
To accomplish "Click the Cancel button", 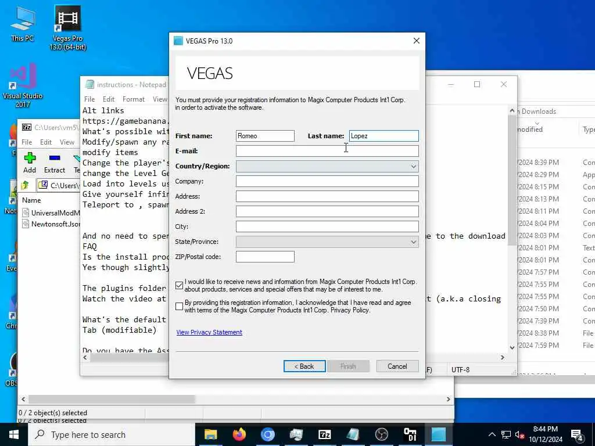I will [x=397, y=366].
